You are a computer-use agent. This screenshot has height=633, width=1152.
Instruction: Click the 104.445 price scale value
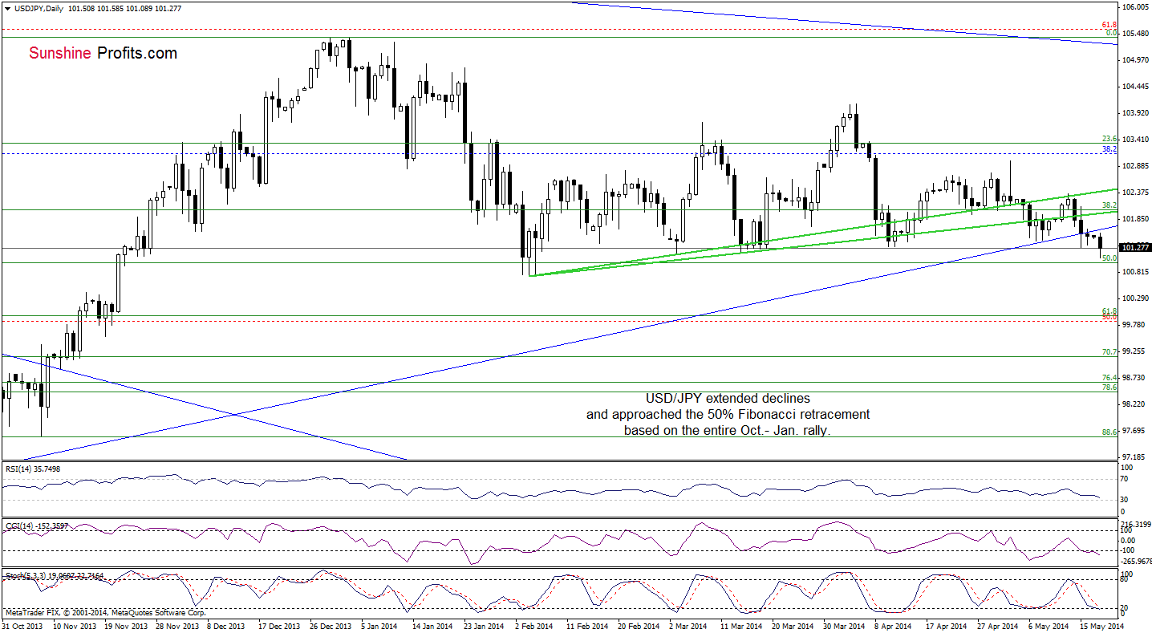point(1136,87)
